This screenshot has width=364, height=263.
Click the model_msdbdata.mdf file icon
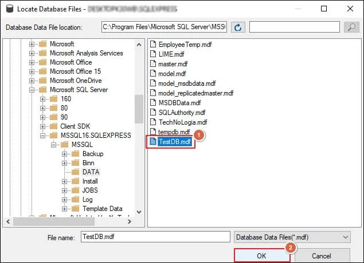pos(152,83)
